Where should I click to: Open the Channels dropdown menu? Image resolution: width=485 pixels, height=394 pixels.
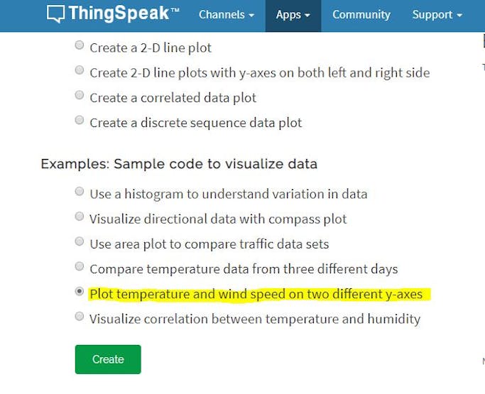coord(226,15)
